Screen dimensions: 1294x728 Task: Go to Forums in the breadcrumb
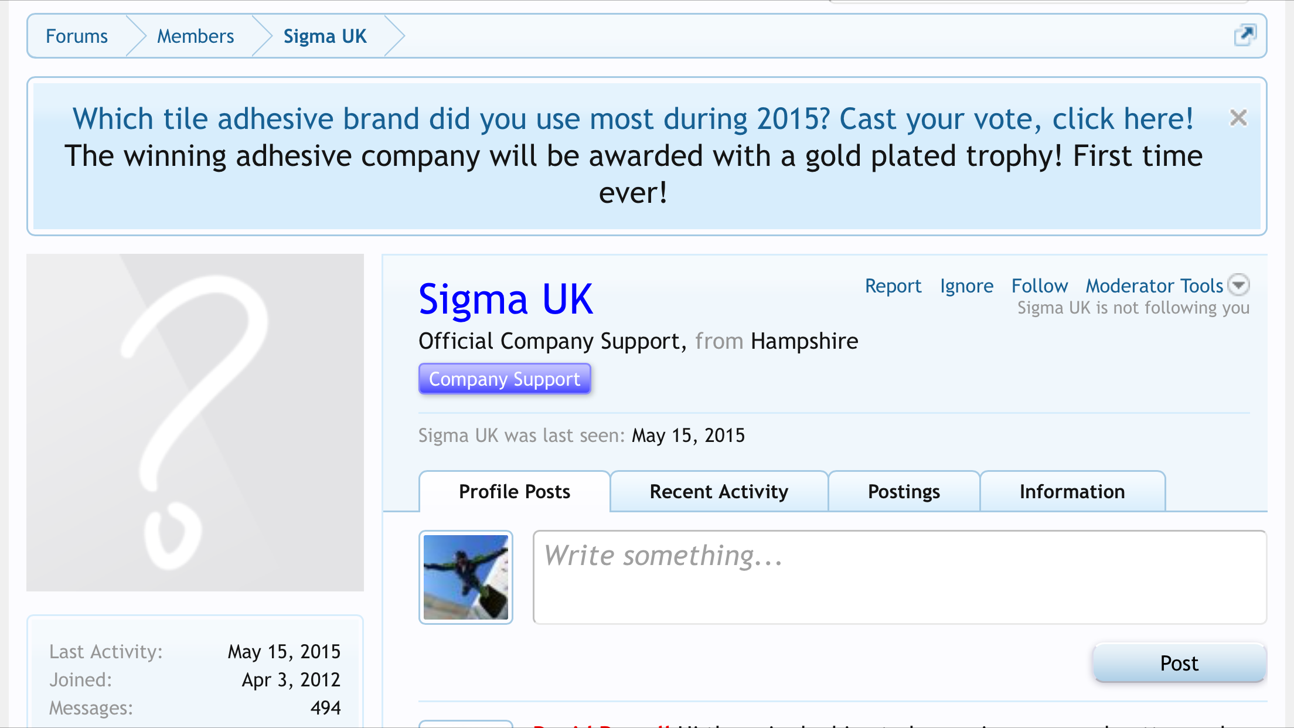[x=77, y=36]
